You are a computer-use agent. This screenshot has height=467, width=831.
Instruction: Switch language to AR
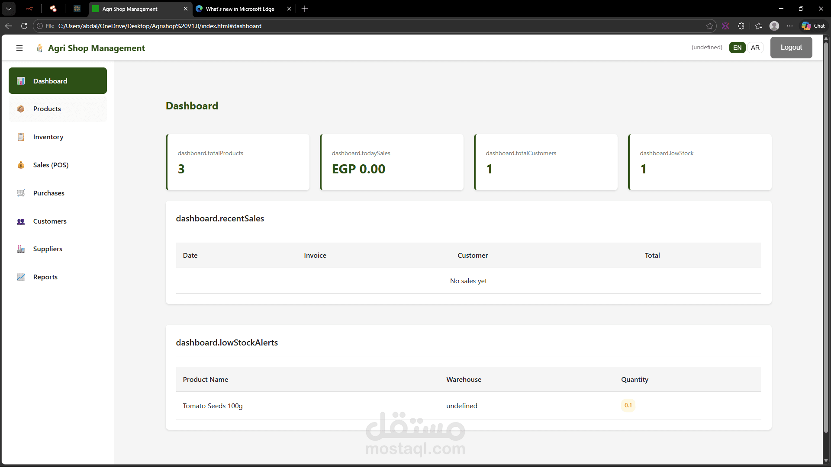point(756,48)
